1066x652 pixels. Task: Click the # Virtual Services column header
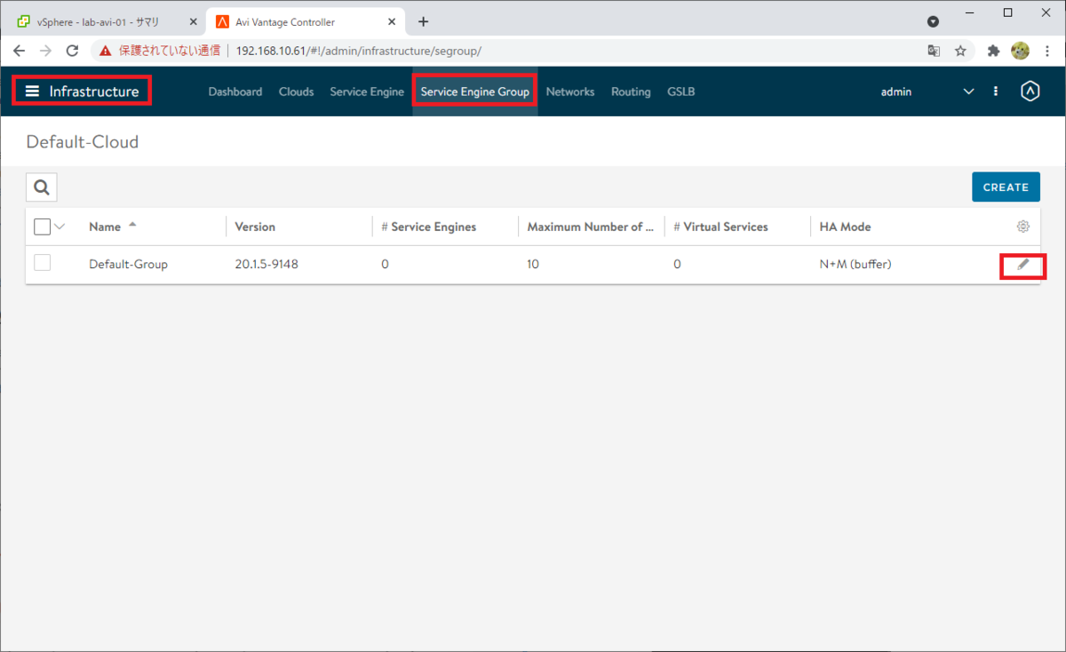coord(720,227)
